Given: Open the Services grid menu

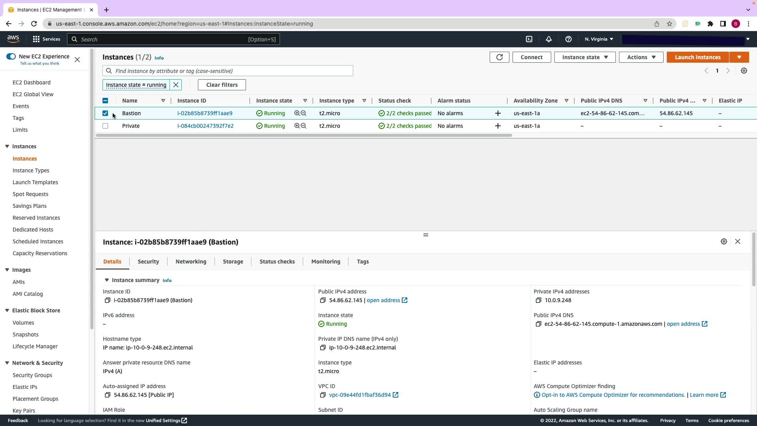Looking at the screenshot, I should [36, 39].
